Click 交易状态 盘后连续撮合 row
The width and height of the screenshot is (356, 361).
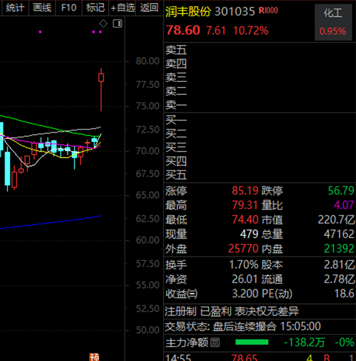click(x=260, y=327)
